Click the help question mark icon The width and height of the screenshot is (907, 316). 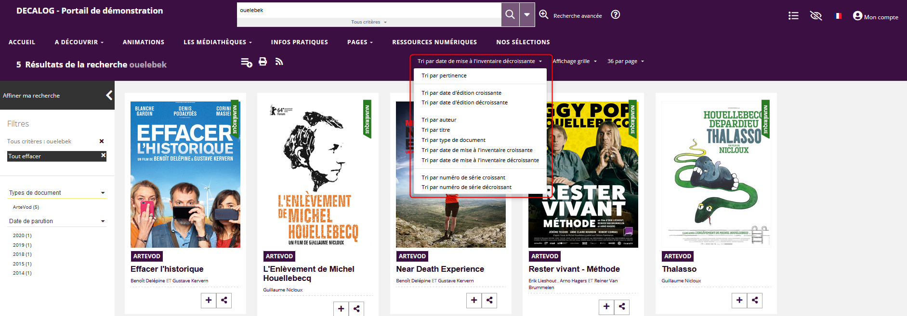pyautogui.click(x=615, y=14)
